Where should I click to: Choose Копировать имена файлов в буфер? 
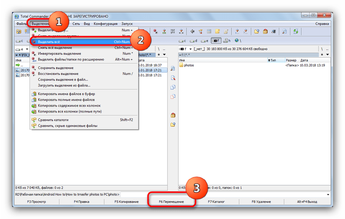coord(84,94)
